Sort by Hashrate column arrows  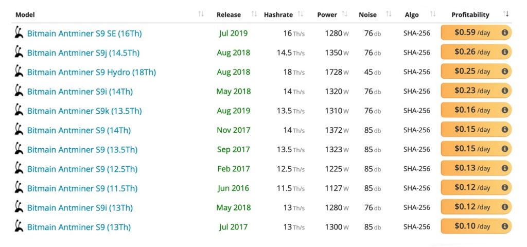[301, 14]
